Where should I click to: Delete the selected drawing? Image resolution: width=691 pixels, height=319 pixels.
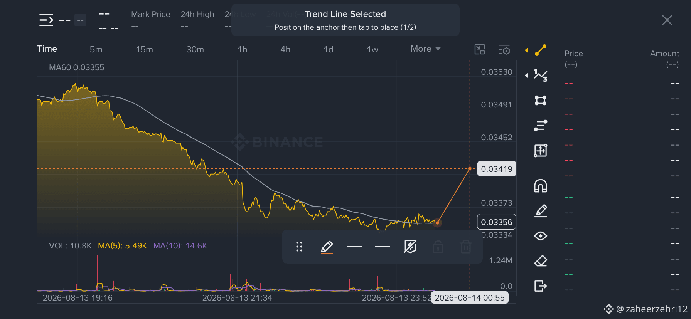coord(466,247)
